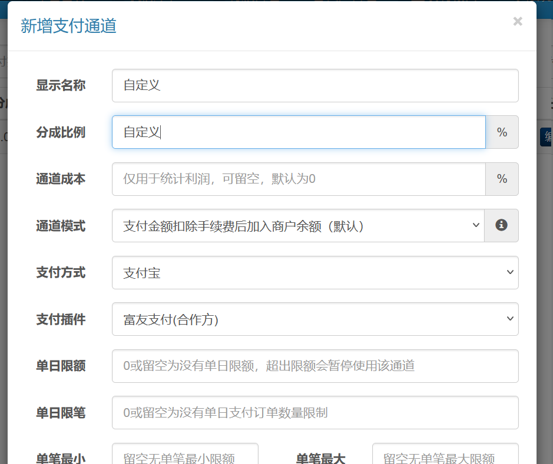Select the 单笔最大 input box
Viewport: 553px width, 464px height.
[445, 455]
